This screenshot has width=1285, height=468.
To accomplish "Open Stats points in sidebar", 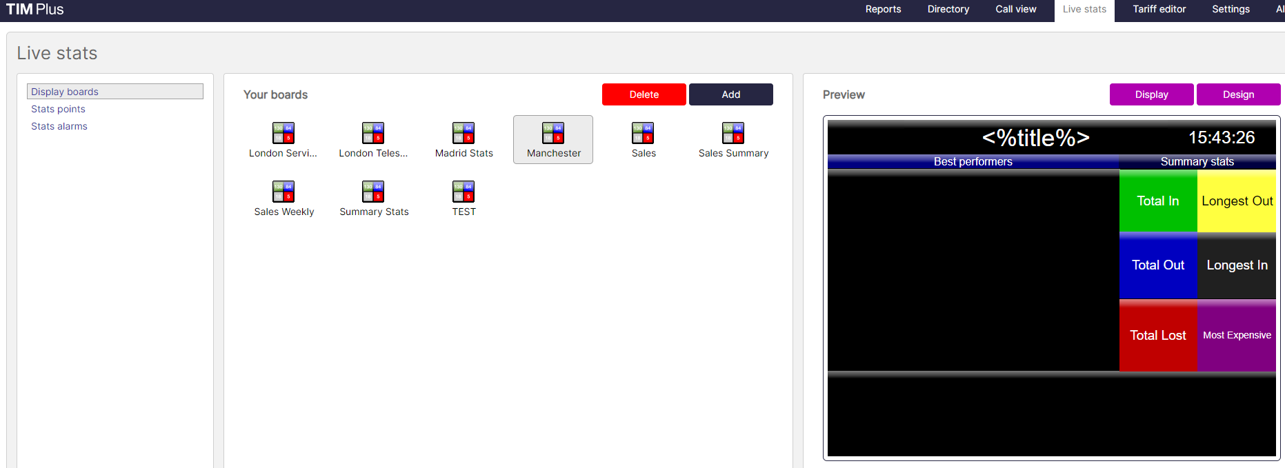I will point(58,109).
